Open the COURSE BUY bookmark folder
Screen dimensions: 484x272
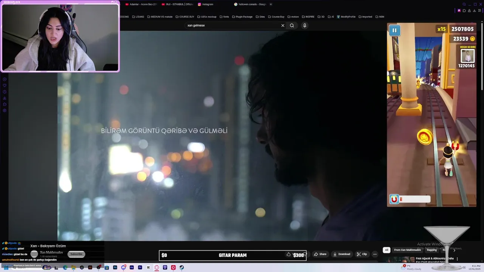(x=185, y=17)
